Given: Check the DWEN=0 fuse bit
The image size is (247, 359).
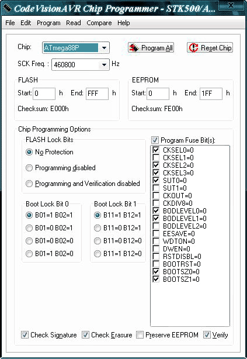Looking at the screenshot, I should [156, 248].
